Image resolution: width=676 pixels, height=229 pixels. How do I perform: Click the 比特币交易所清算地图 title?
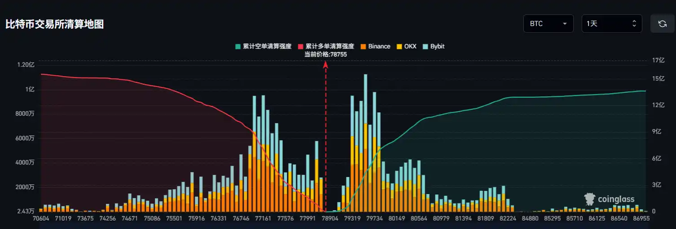(x=55, y=24)
